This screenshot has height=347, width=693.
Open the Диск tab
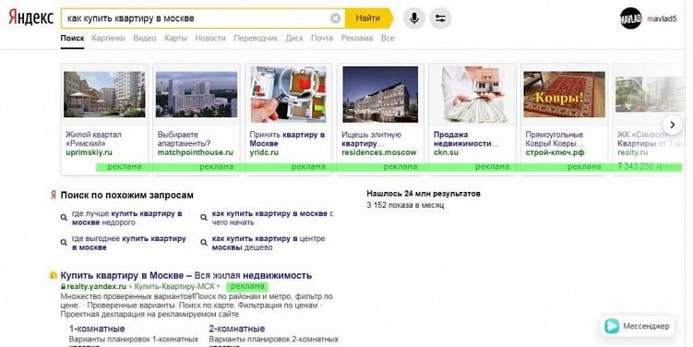point(294,38)
